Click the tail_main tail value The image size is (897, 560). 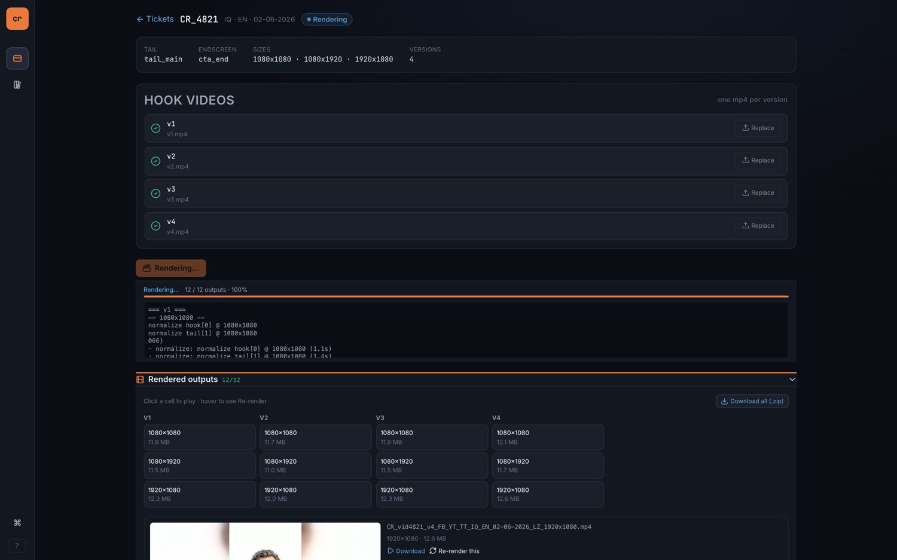coord(163,59)
